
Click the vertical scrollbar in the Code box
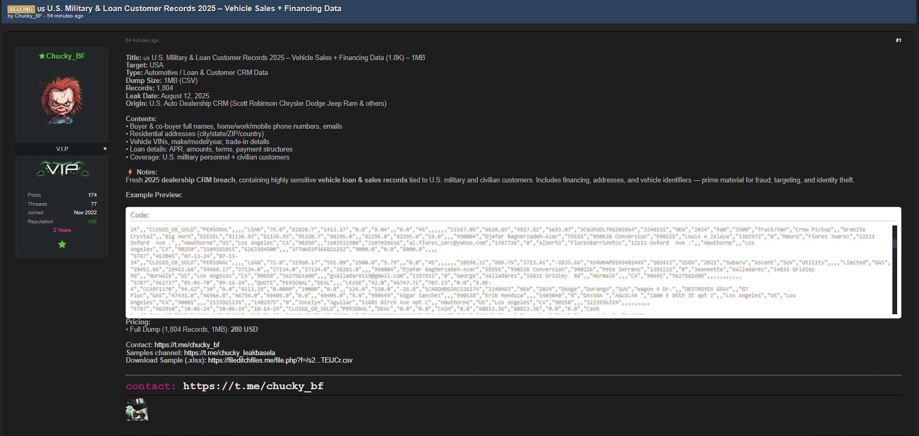895,269
